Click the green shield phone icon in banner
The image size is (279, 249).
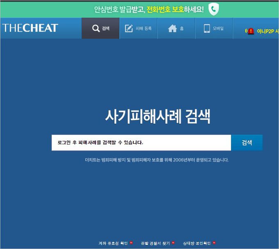pyautogui.click(x=214, y=9)
